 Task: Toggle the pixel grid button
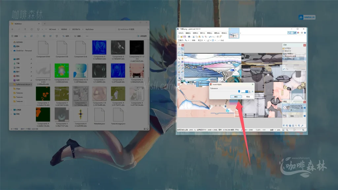[x=218, y=37]
